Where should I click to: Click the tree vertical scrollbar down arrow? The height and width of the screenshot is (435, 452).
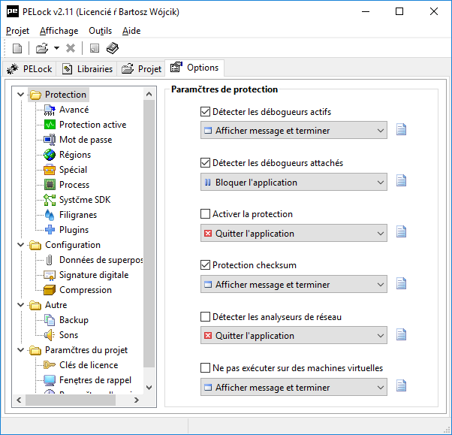point(149,388)
